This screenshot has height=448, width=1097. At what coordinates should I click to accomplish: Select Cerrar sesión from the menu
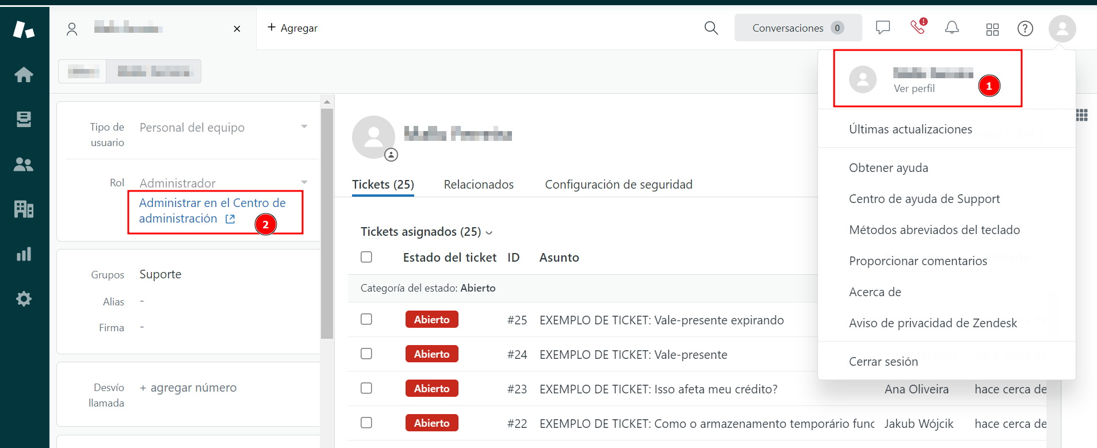883,361
